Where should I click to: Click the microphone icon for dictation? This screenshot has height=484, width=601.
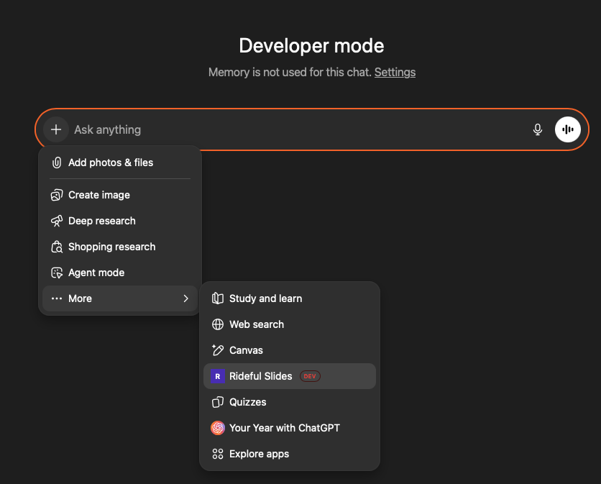[538, 129]
